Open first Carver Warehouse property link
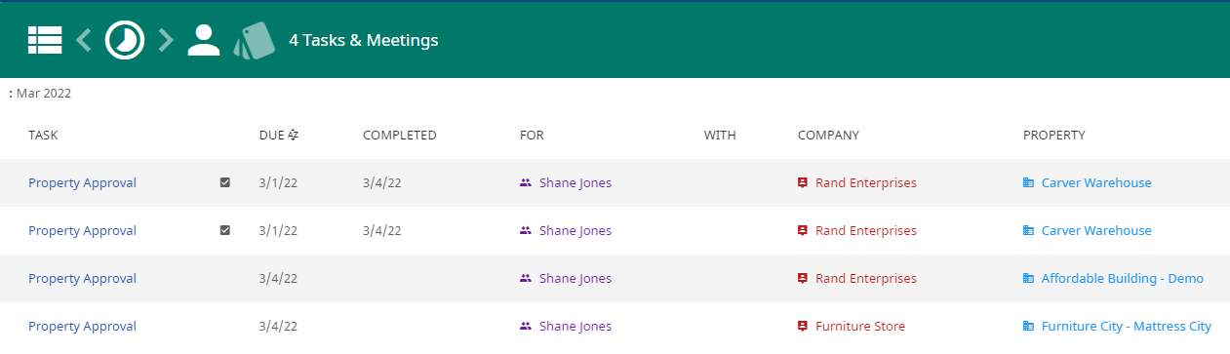1230x354 pixels. [x=1096, y=183]
